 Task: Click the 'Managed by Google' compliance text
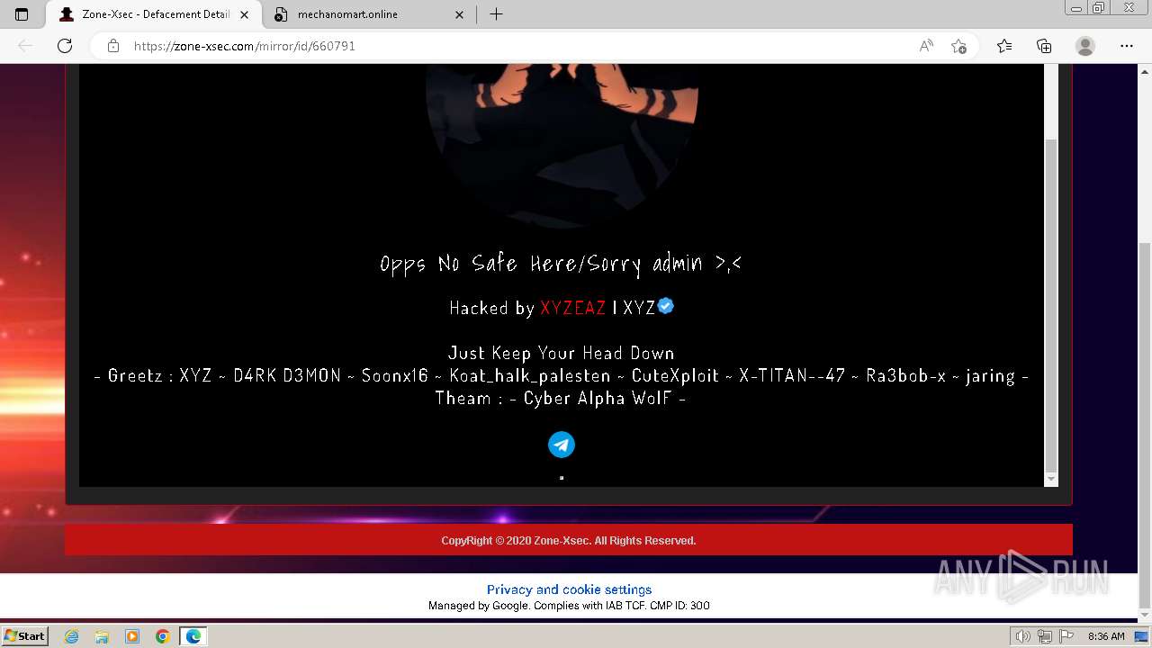coord(569,606)
